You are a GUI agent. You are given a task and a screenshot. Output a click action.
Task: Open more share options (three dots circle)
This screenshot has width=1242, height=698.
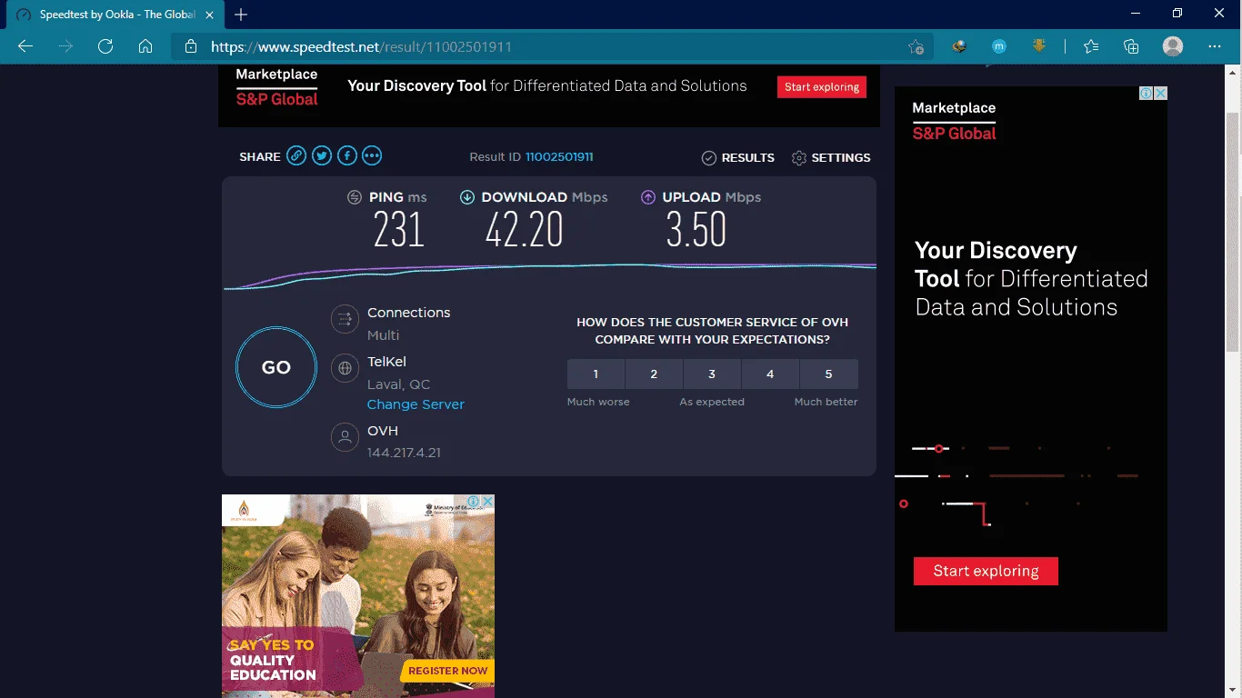click(x=372, y=156)
